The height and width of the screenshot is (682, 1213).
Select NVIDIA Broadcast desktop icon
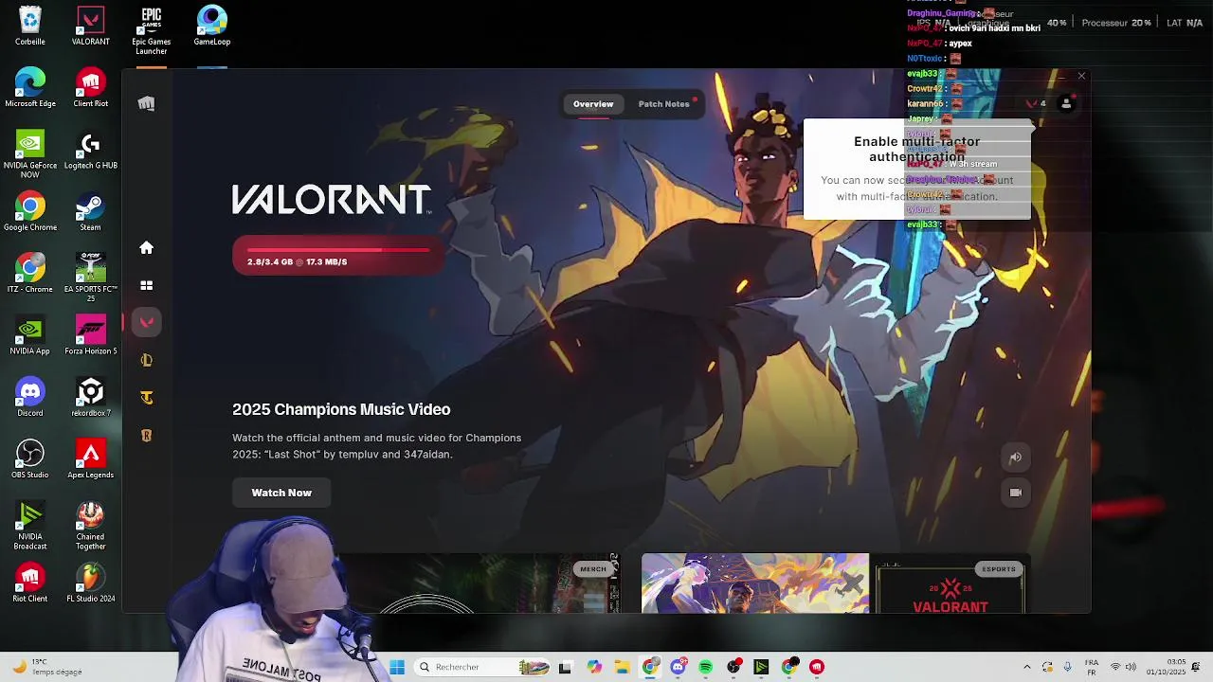30,526
